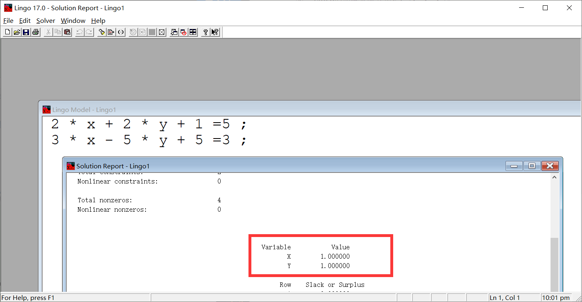Create a new model with New icon

[x=7, y=32]
